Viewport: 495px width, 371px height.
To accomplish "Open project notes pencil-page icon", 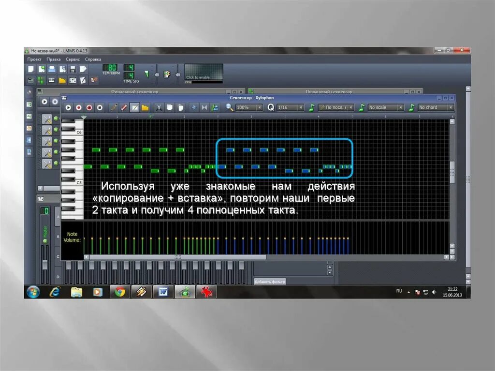I will click(x=83, y=80).
